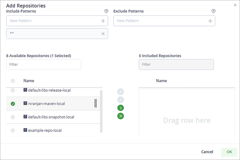This screenshot has width=240, height=160.
Task: Click the remove selected repository arrow
Action: [x=120, y=100]
